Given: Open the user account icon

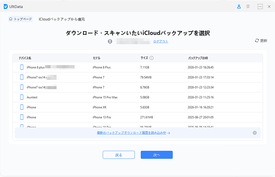Looking at the screenshot, I should pos(239,7).
